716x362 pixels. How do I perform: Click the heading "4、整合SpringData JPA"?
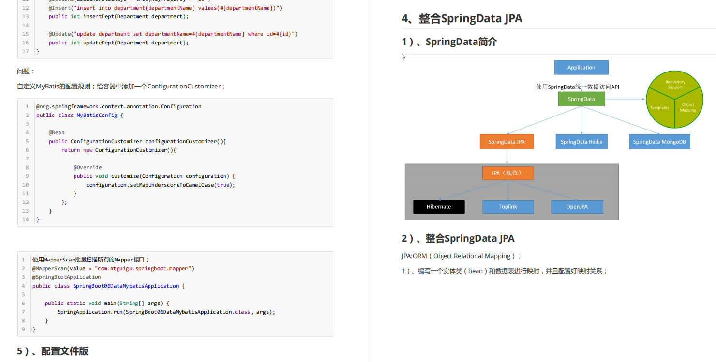click(x=462, y=18)
